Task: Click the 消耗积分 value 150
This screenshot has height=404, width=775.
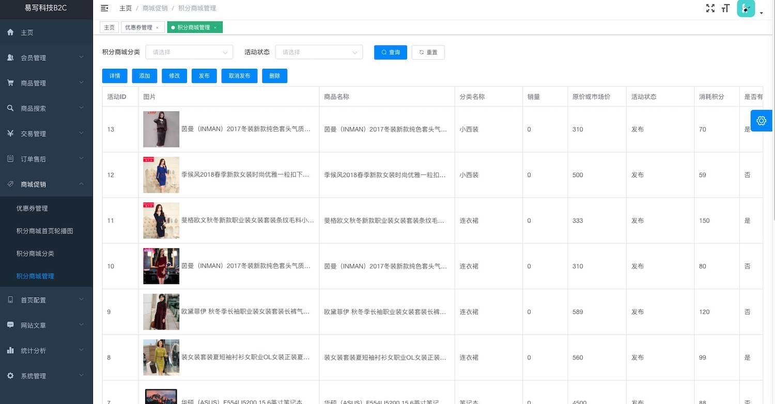Action: [x=704, y=221]
